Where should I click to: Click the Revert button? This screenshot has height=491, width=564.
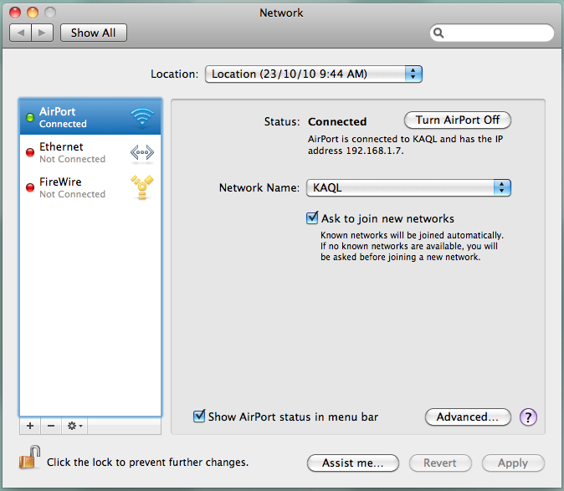click(x=440, y=463)
